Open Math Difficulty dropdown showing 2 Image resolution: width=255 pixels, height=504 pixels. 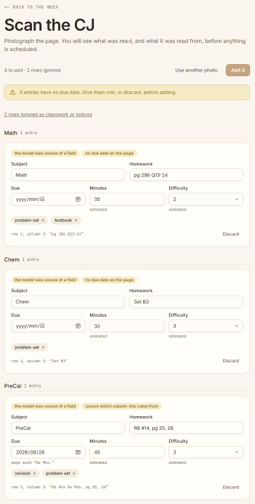click(206, 200)
